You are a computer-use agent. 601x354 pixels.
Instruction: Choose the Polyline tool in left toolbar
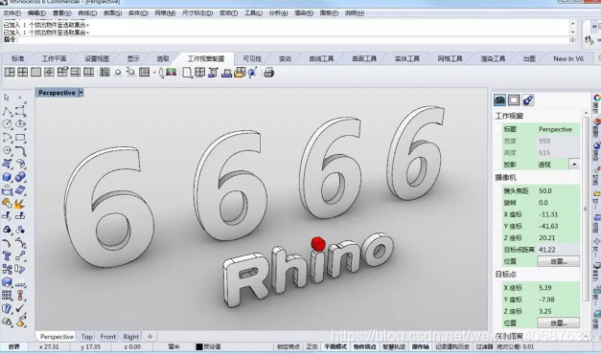pyautogui.click(x=7, y=111)
